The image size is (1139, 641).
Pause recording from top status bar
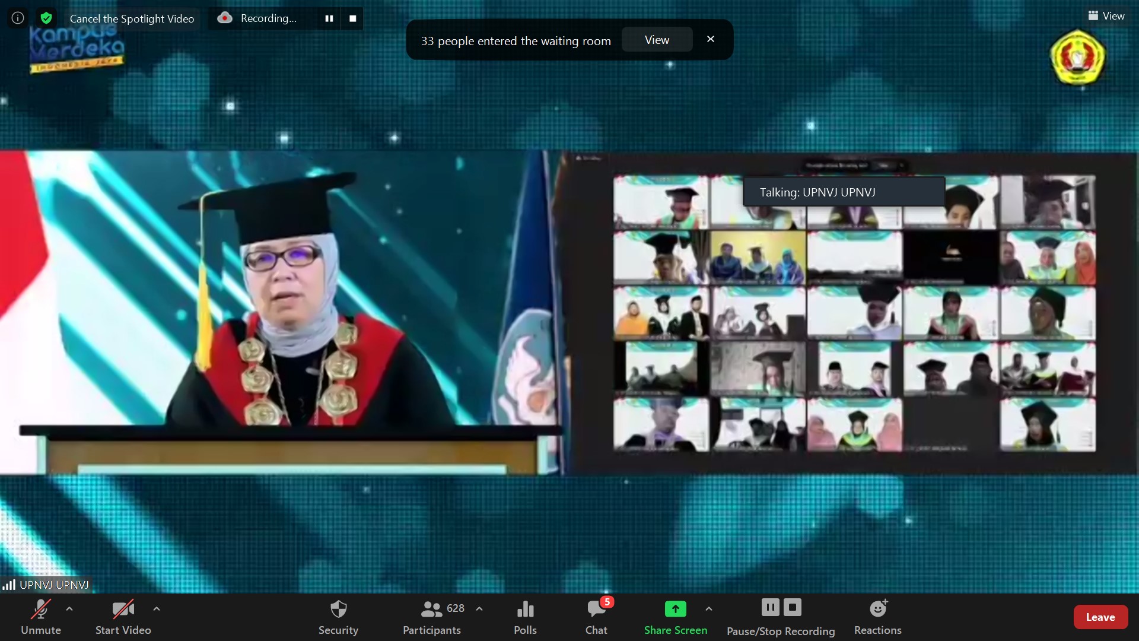click(x=329, y=18)
